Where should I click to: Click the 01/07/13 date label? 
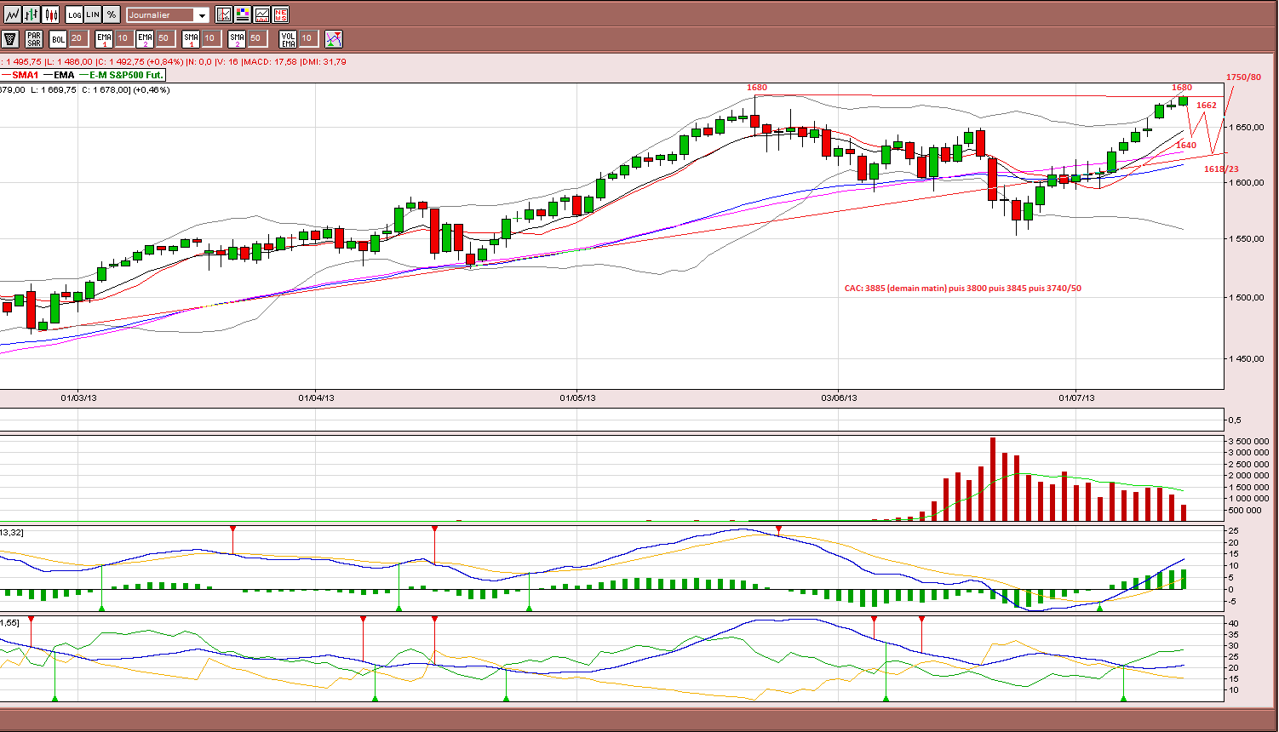point(1076,397)
